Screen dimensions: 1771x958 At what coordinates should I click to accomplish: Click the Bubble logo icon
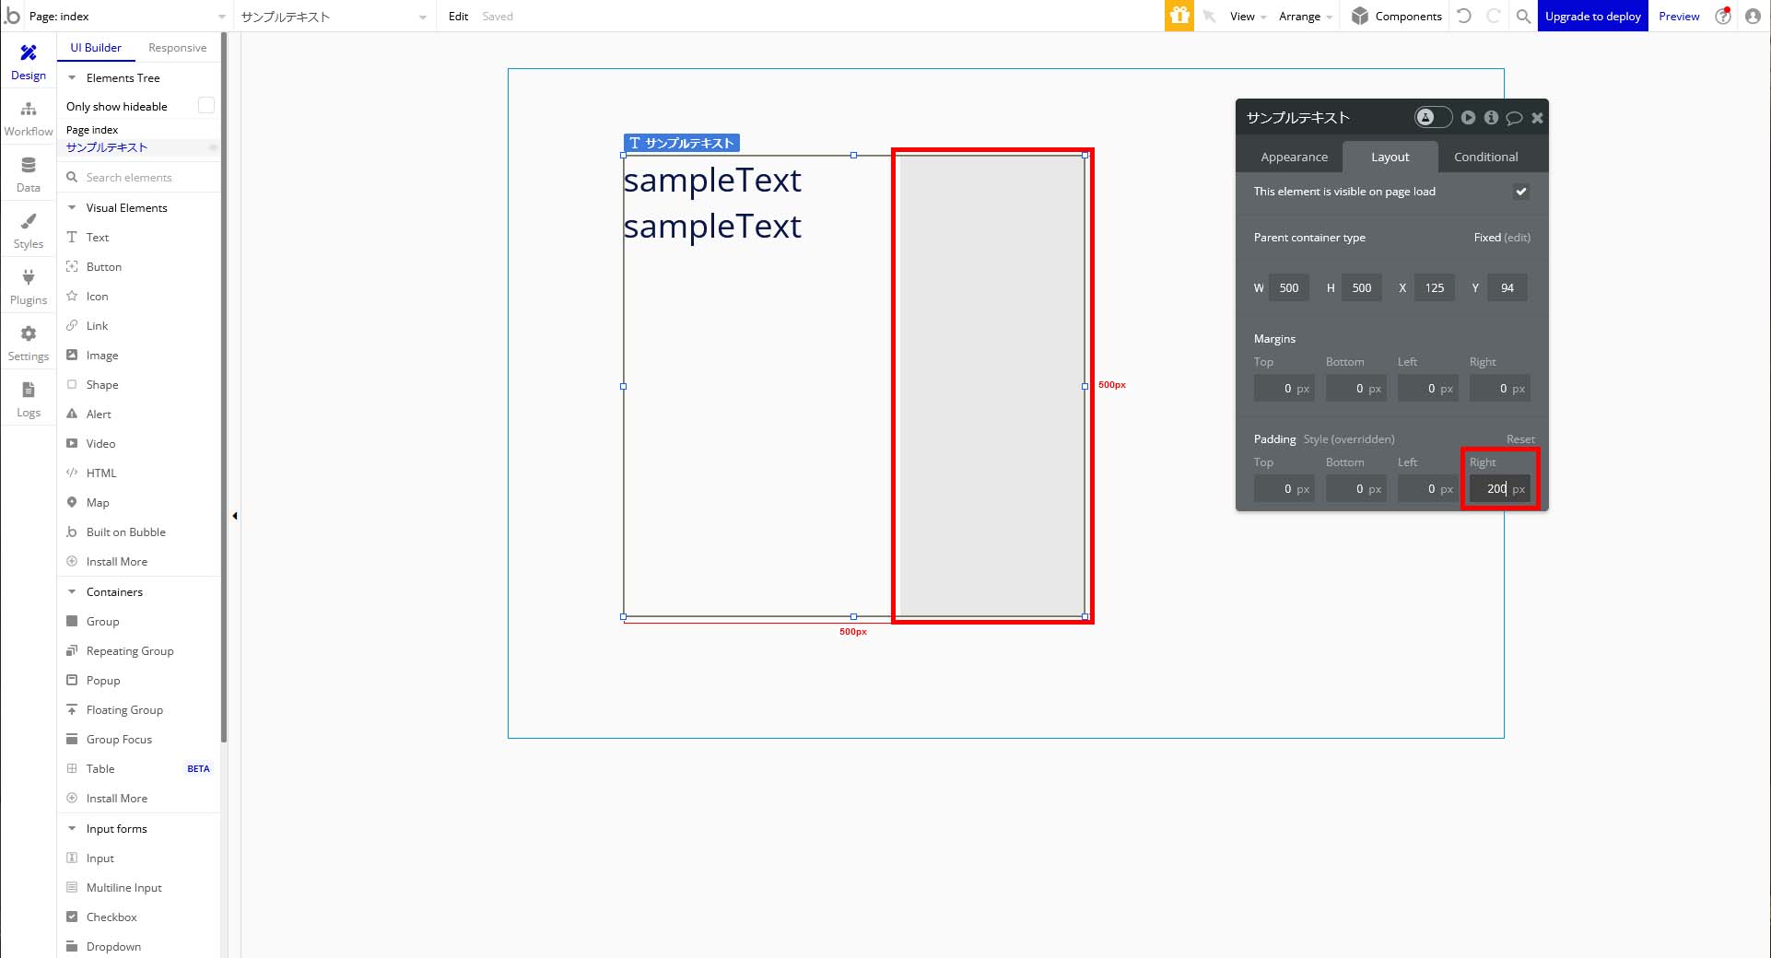(12, 16)
